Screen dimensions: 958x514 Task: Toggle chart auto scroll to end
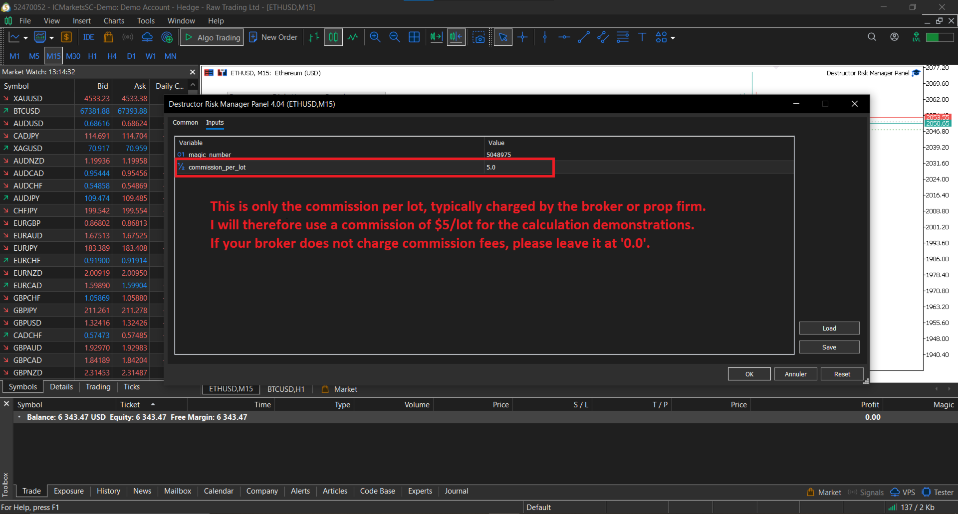[436, 37]
